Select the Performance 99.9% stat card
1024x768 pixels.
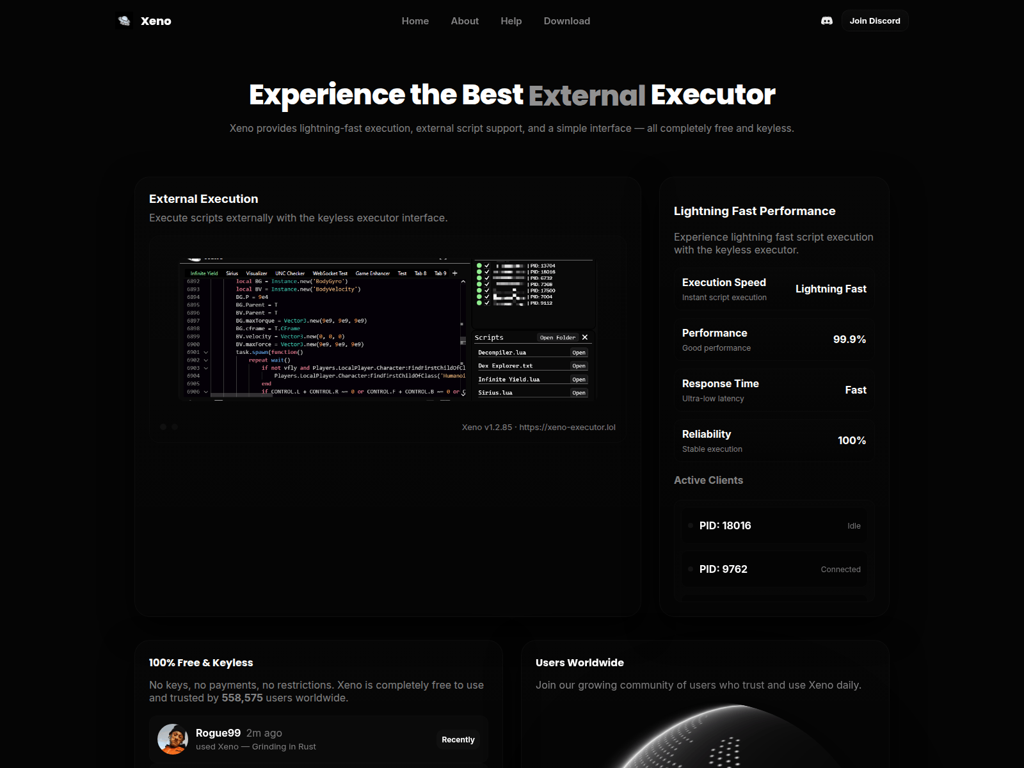coord(774,340)
